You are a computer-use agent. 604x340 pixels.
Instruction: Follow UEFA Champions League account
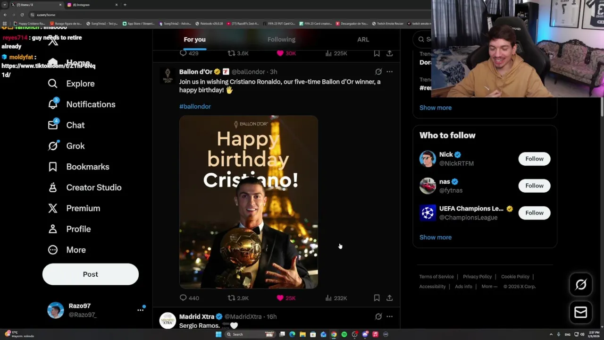coord(534,212)
